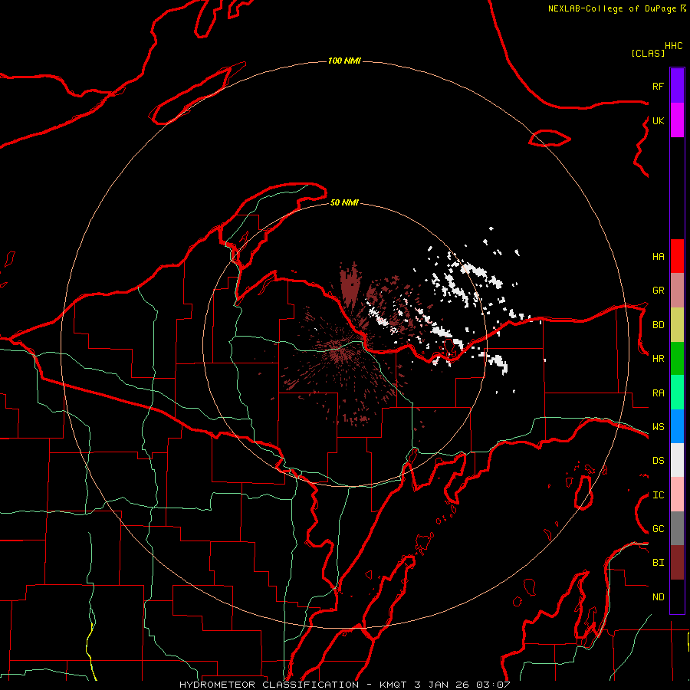The height and width of the screenshot is (690, 690).
Task: Click the HHC product label
Action: 674,46
